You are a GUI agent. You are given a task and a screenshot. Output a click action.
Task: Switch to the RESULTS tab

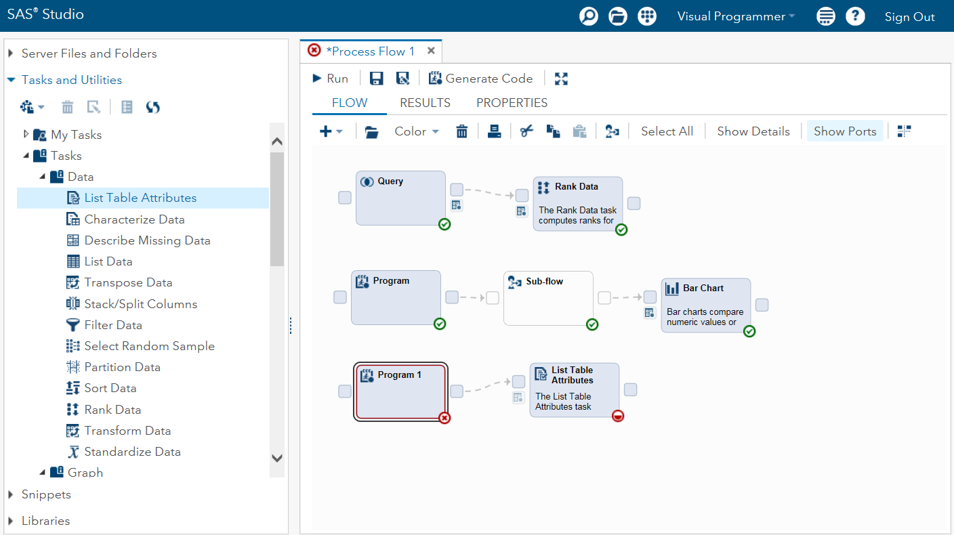(x=425, y=103)
